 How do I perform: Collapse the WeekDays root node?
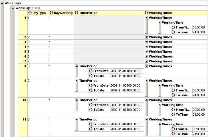point(2,3)
